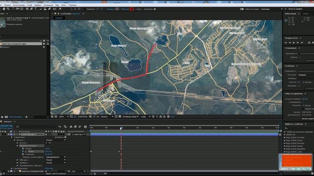Toggle hide shy layers in timeline
Viewport: 314px width, 176px height.
pos(71,127)
